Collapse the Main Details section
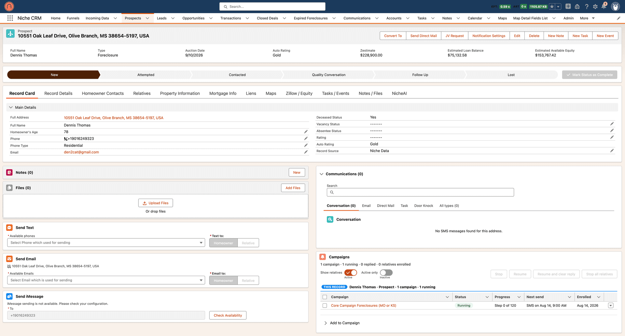Screen dimensions: 625x336 [11, 107]
